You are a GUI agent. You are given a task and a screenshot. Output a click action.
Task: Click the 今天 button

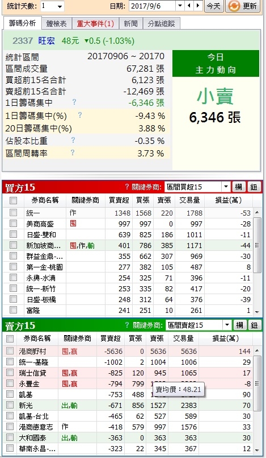[x=214, y=6]
